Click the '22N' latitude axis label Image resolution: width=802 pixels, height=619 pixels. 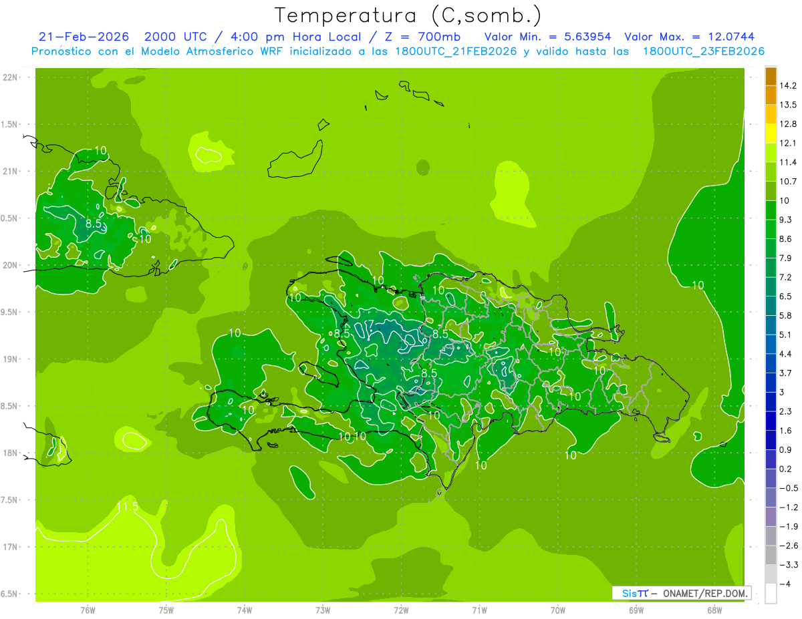10,77
